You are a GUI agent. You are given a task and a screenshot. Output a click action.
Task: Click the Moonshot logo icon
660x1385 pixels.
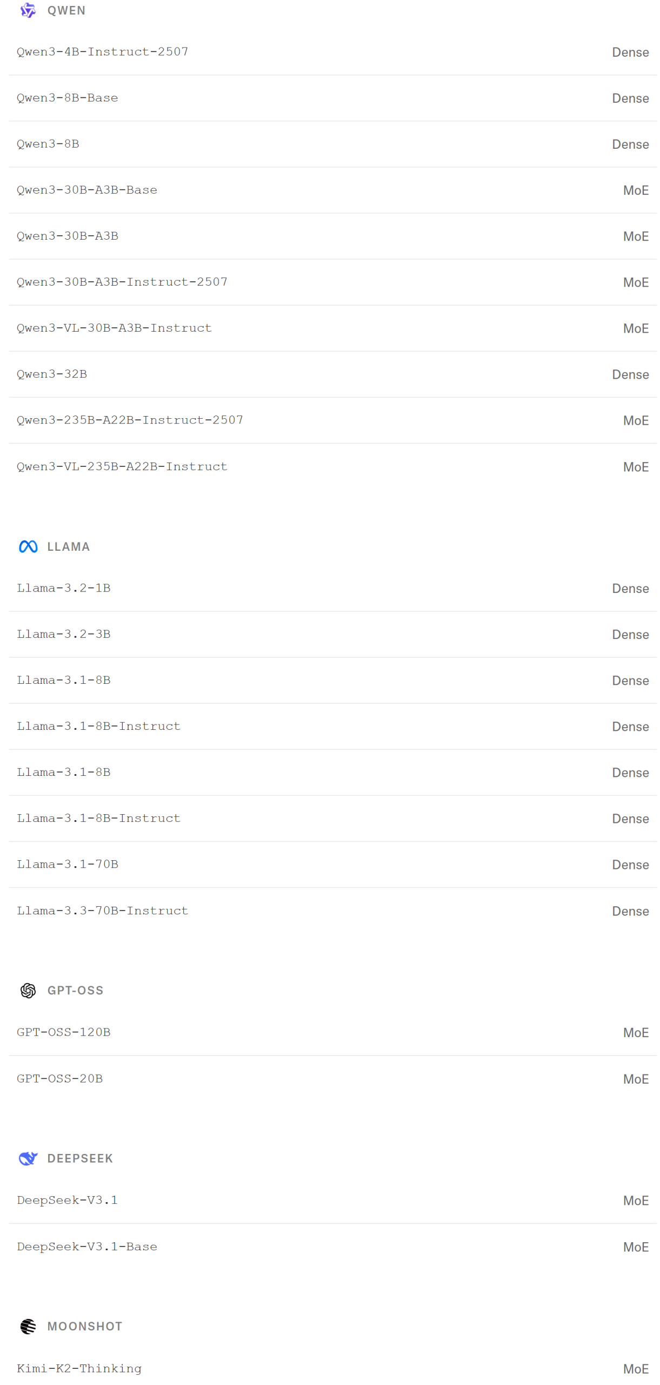point(28,1325)
